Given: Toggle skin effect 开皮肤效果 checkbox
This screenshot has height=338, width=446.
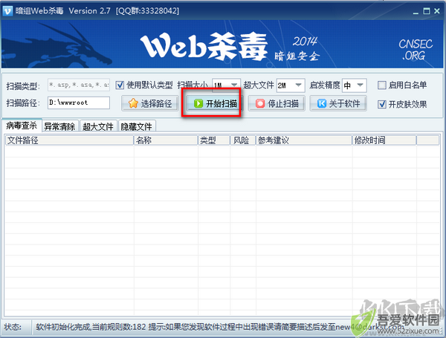Looking at the screenshot, I should tap(382, 104).
